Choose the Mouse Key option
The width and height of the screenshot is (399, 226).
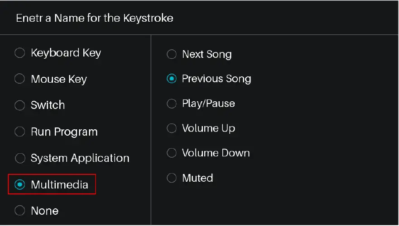point(19,80)
